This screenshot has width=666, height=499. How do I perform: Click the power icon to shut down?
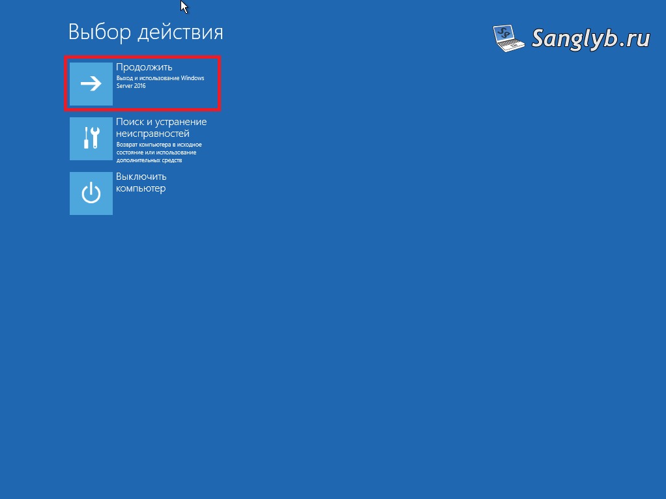point(91,193)
